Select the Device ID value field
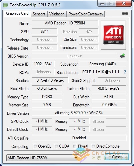This screenshot has width=134, height=166. tap(43, 64)
